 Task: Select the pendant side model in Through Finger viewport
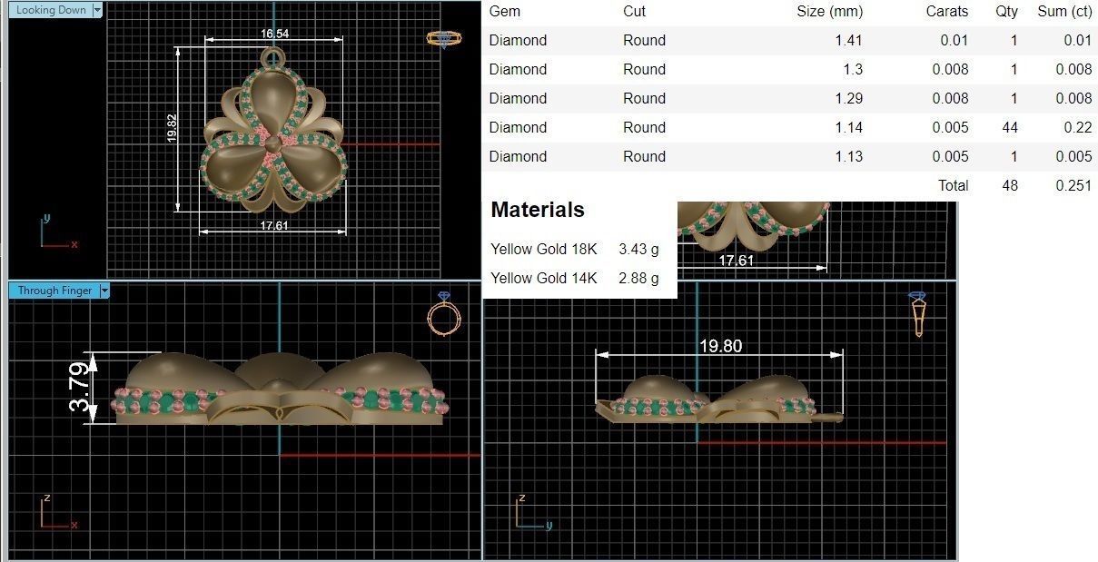(280, 389)
